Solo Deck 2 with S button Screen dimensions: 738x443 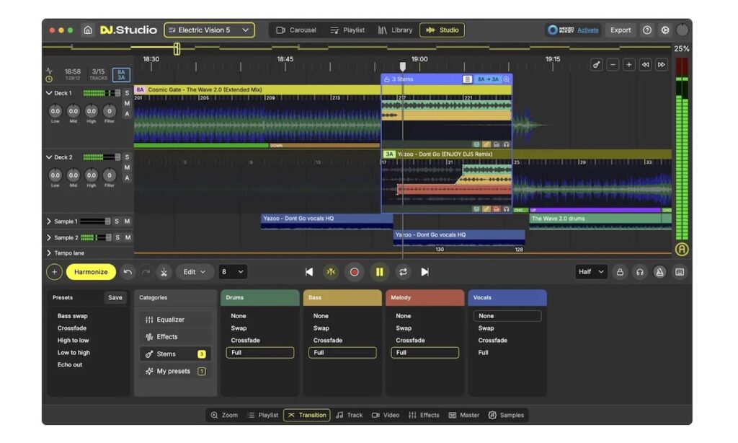pyautogui.click(x=127, y=157)
